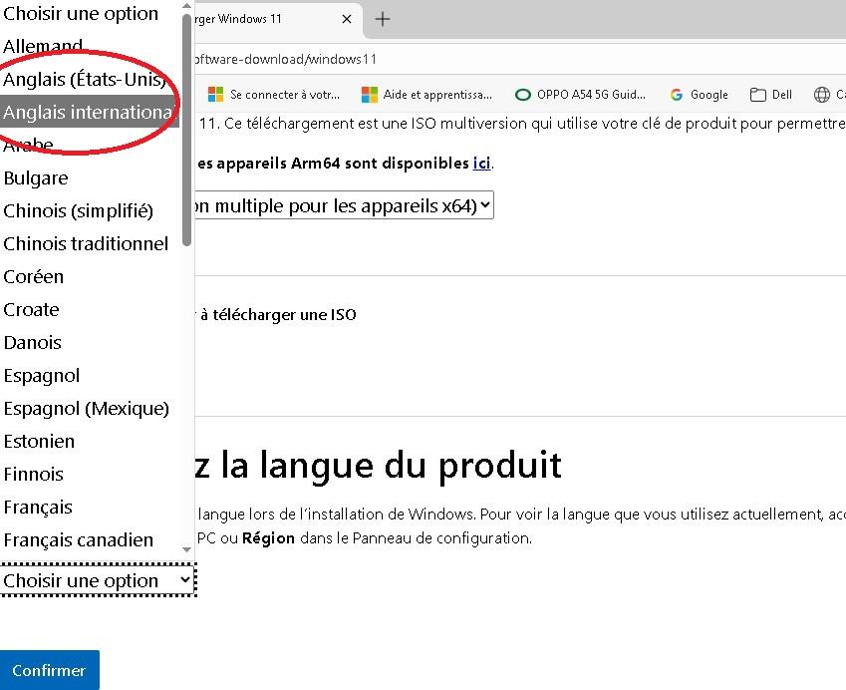Select Anglais international option
846x690 pixels.
click(90, 113)
